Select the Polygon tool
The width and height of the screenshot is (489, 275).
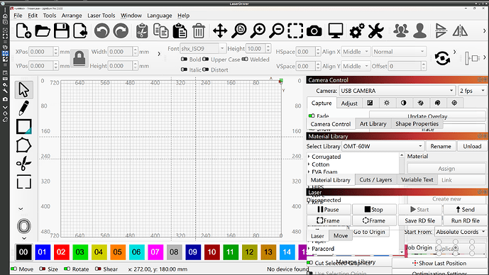click(23, 145)
